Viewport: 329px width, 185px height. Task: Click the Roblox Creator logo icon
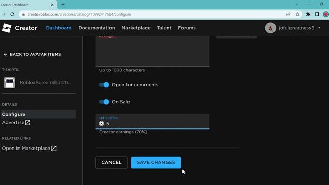pos(7,28)
